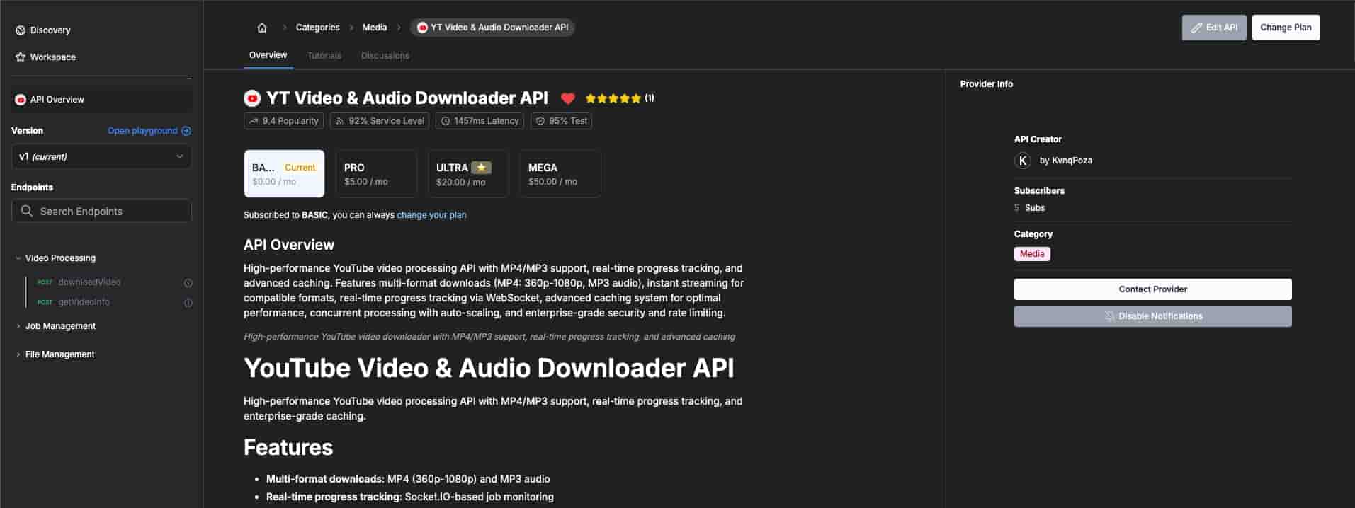Screen dimensions: 1355x508
Task: Click the 92% Service Level badge
Action: point(380,121)
